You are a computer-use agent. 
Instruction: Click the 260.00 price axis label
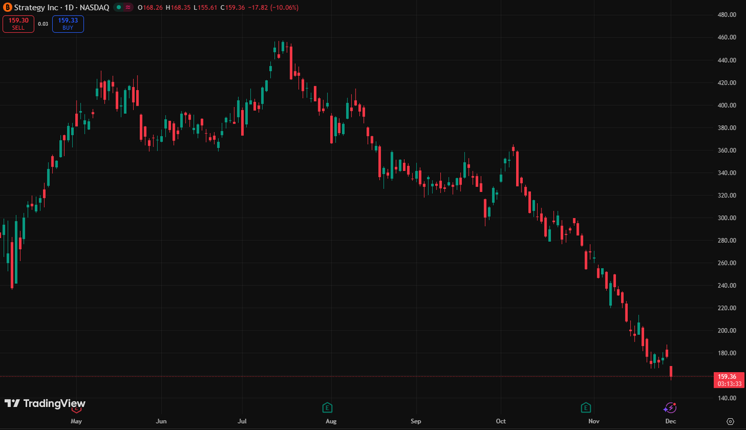coord(727,263)
